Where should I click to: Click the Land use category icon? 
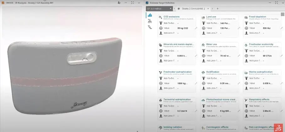203,17
